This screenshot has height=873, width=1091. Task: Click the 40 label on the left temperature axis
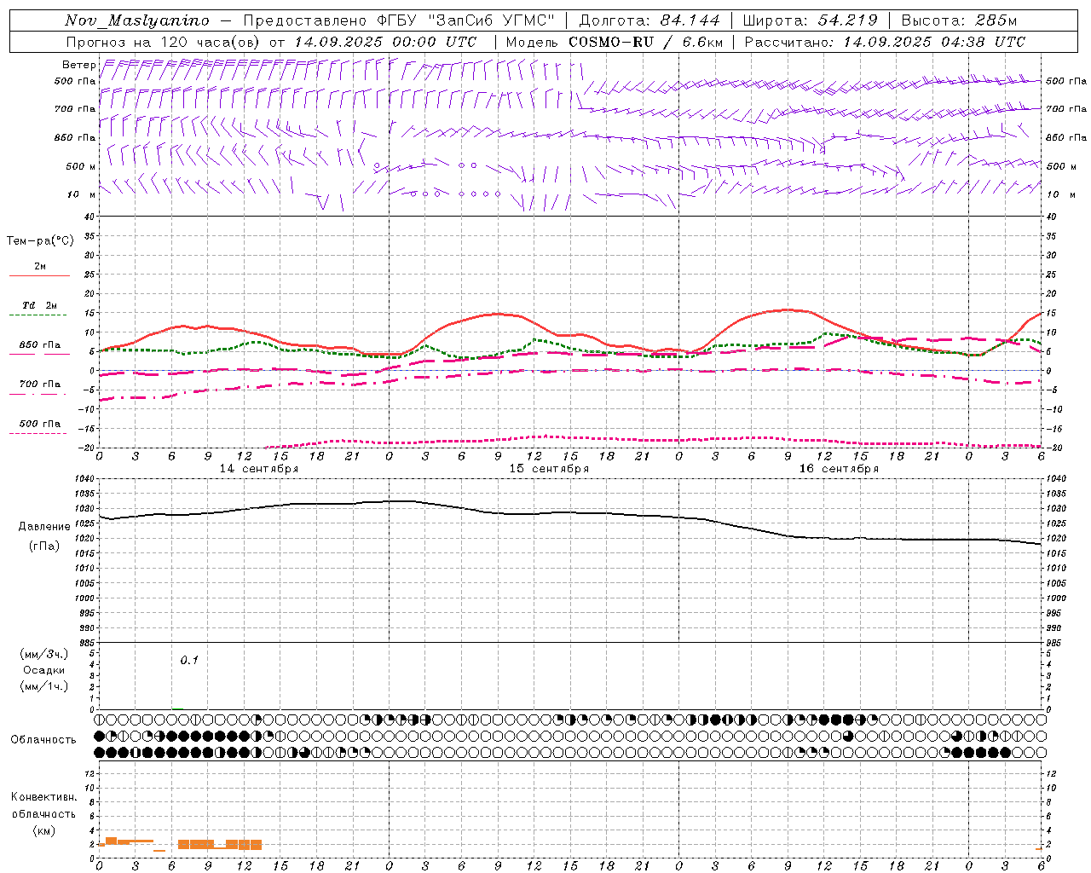pyautogui.click(x=90, y=217)
